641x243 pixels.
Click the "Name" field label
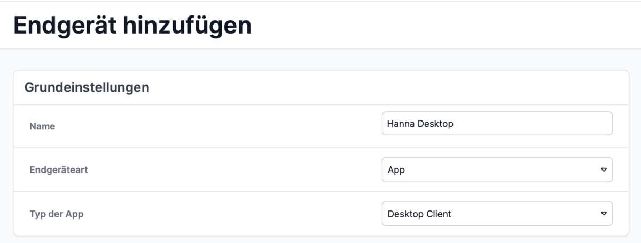pyautogui.click(x=42, y=127)
